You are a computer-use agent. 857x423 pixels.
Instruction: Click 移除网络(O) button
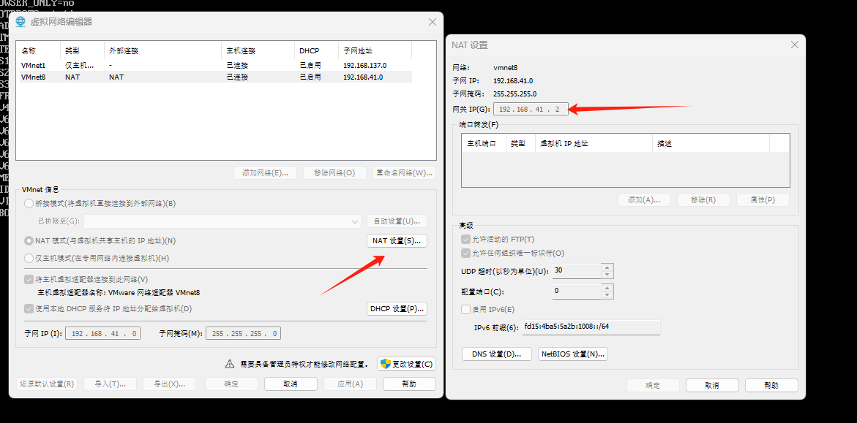pos(334,173)
